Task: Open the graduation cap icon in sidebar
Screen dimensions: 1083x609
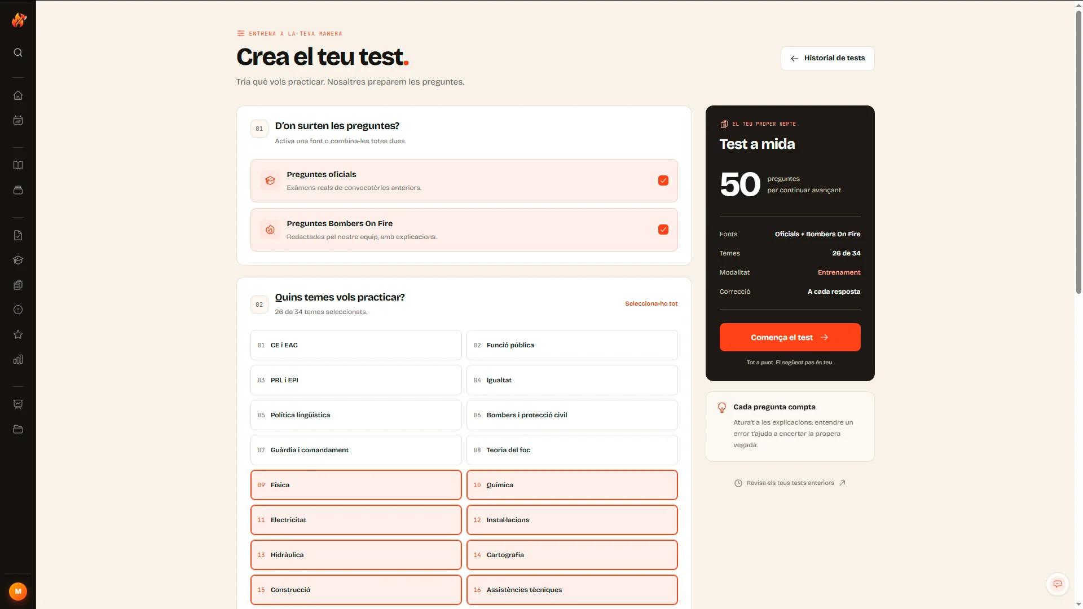Action: [18, 260]
